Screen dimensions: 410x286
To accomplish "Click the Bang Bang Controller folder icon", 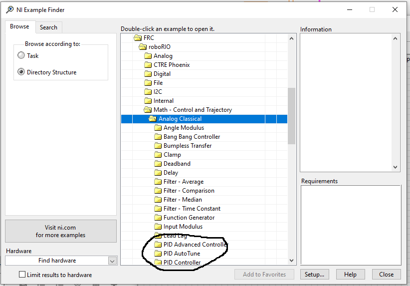I will pos(158,137).
